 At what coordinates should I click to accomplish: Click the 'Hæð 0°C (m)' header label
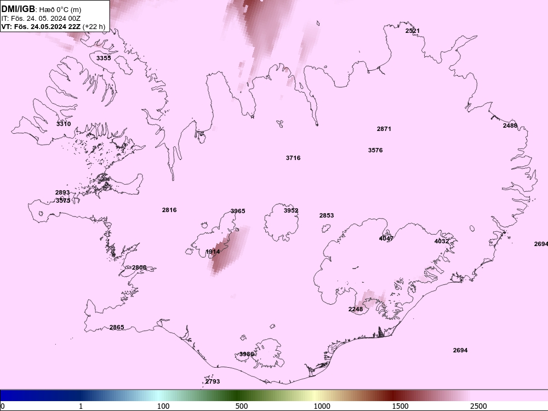click(x=60, y=9)
